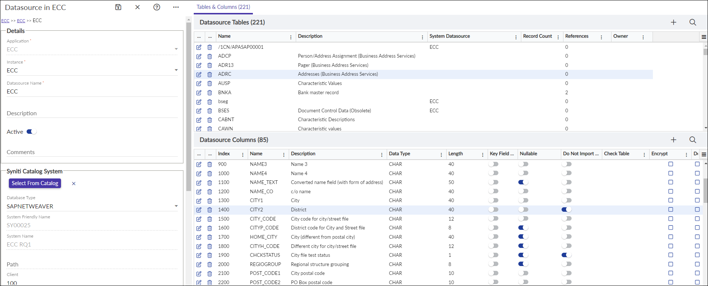Delete the REGIOGROUP column row
Screen dimensions: 708x286
[210, 264]
